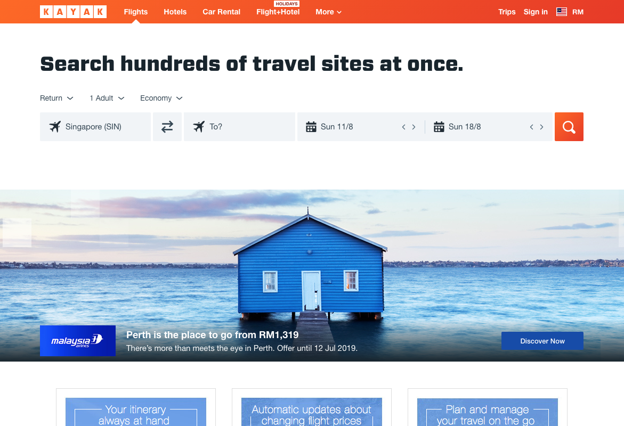The height and width of the screenshot is (426, 624).
Task: Open the Sign in link
Action: [x=535, y=12]
